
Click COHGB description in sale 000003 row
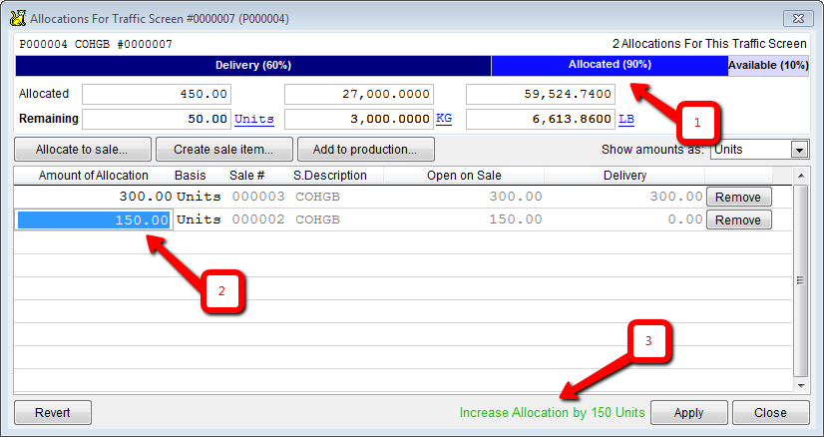click(317, 197)
